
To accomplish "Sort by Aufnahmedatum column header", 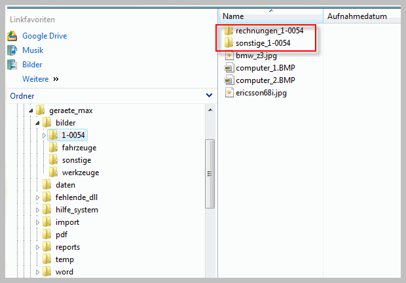I will [x=357, y=16].
